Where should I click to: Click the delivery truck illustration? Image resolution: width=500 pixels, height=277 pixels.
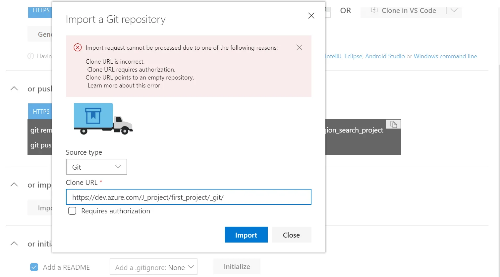click(103, 119)
